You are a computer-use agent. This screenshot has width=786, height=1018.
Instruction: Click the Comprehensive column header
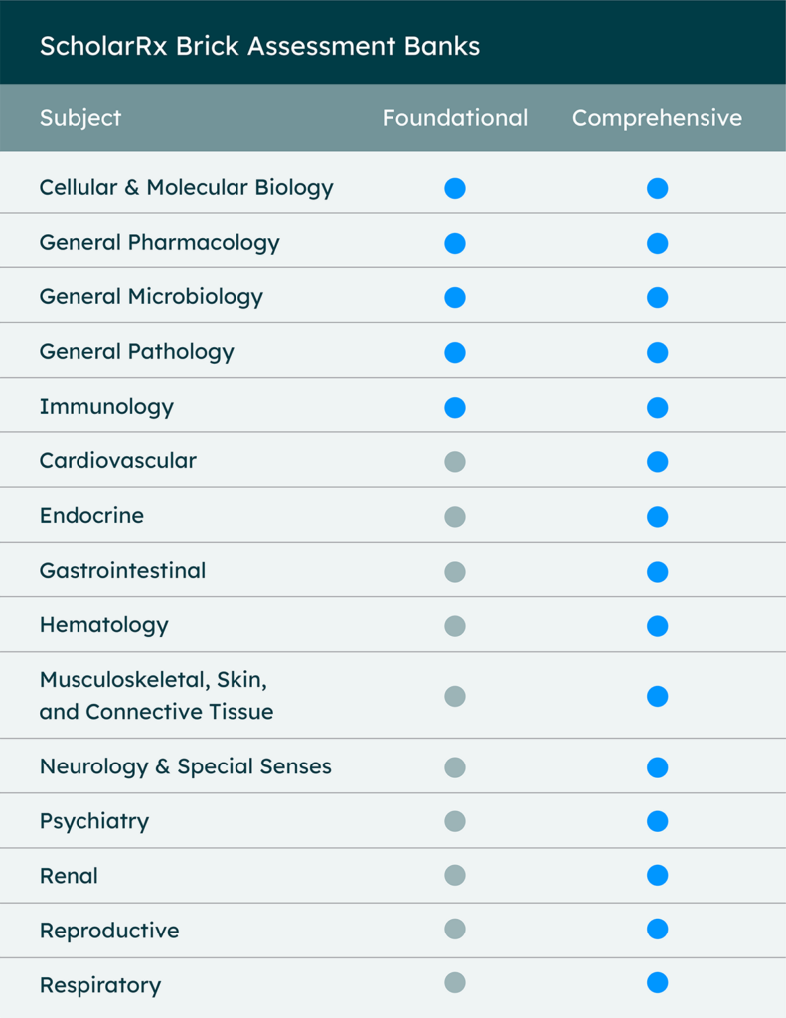(657, 119)
